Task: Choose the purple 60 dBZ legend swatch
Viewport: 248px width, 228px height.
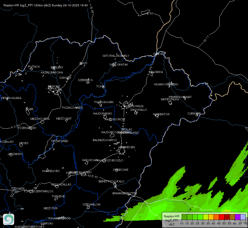Action: tap(238, 217)
